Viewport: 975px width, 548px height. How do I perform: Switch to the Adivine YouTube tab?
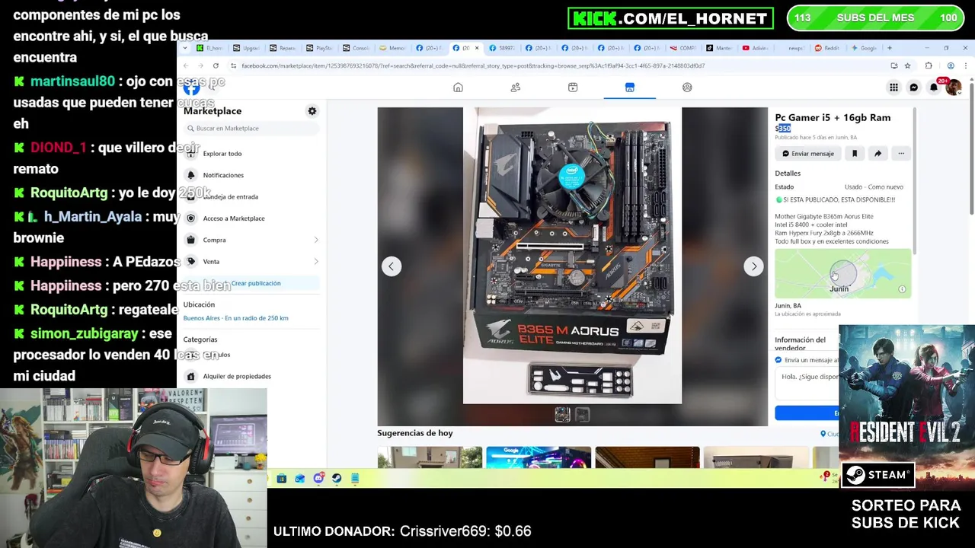coord(756,48)
